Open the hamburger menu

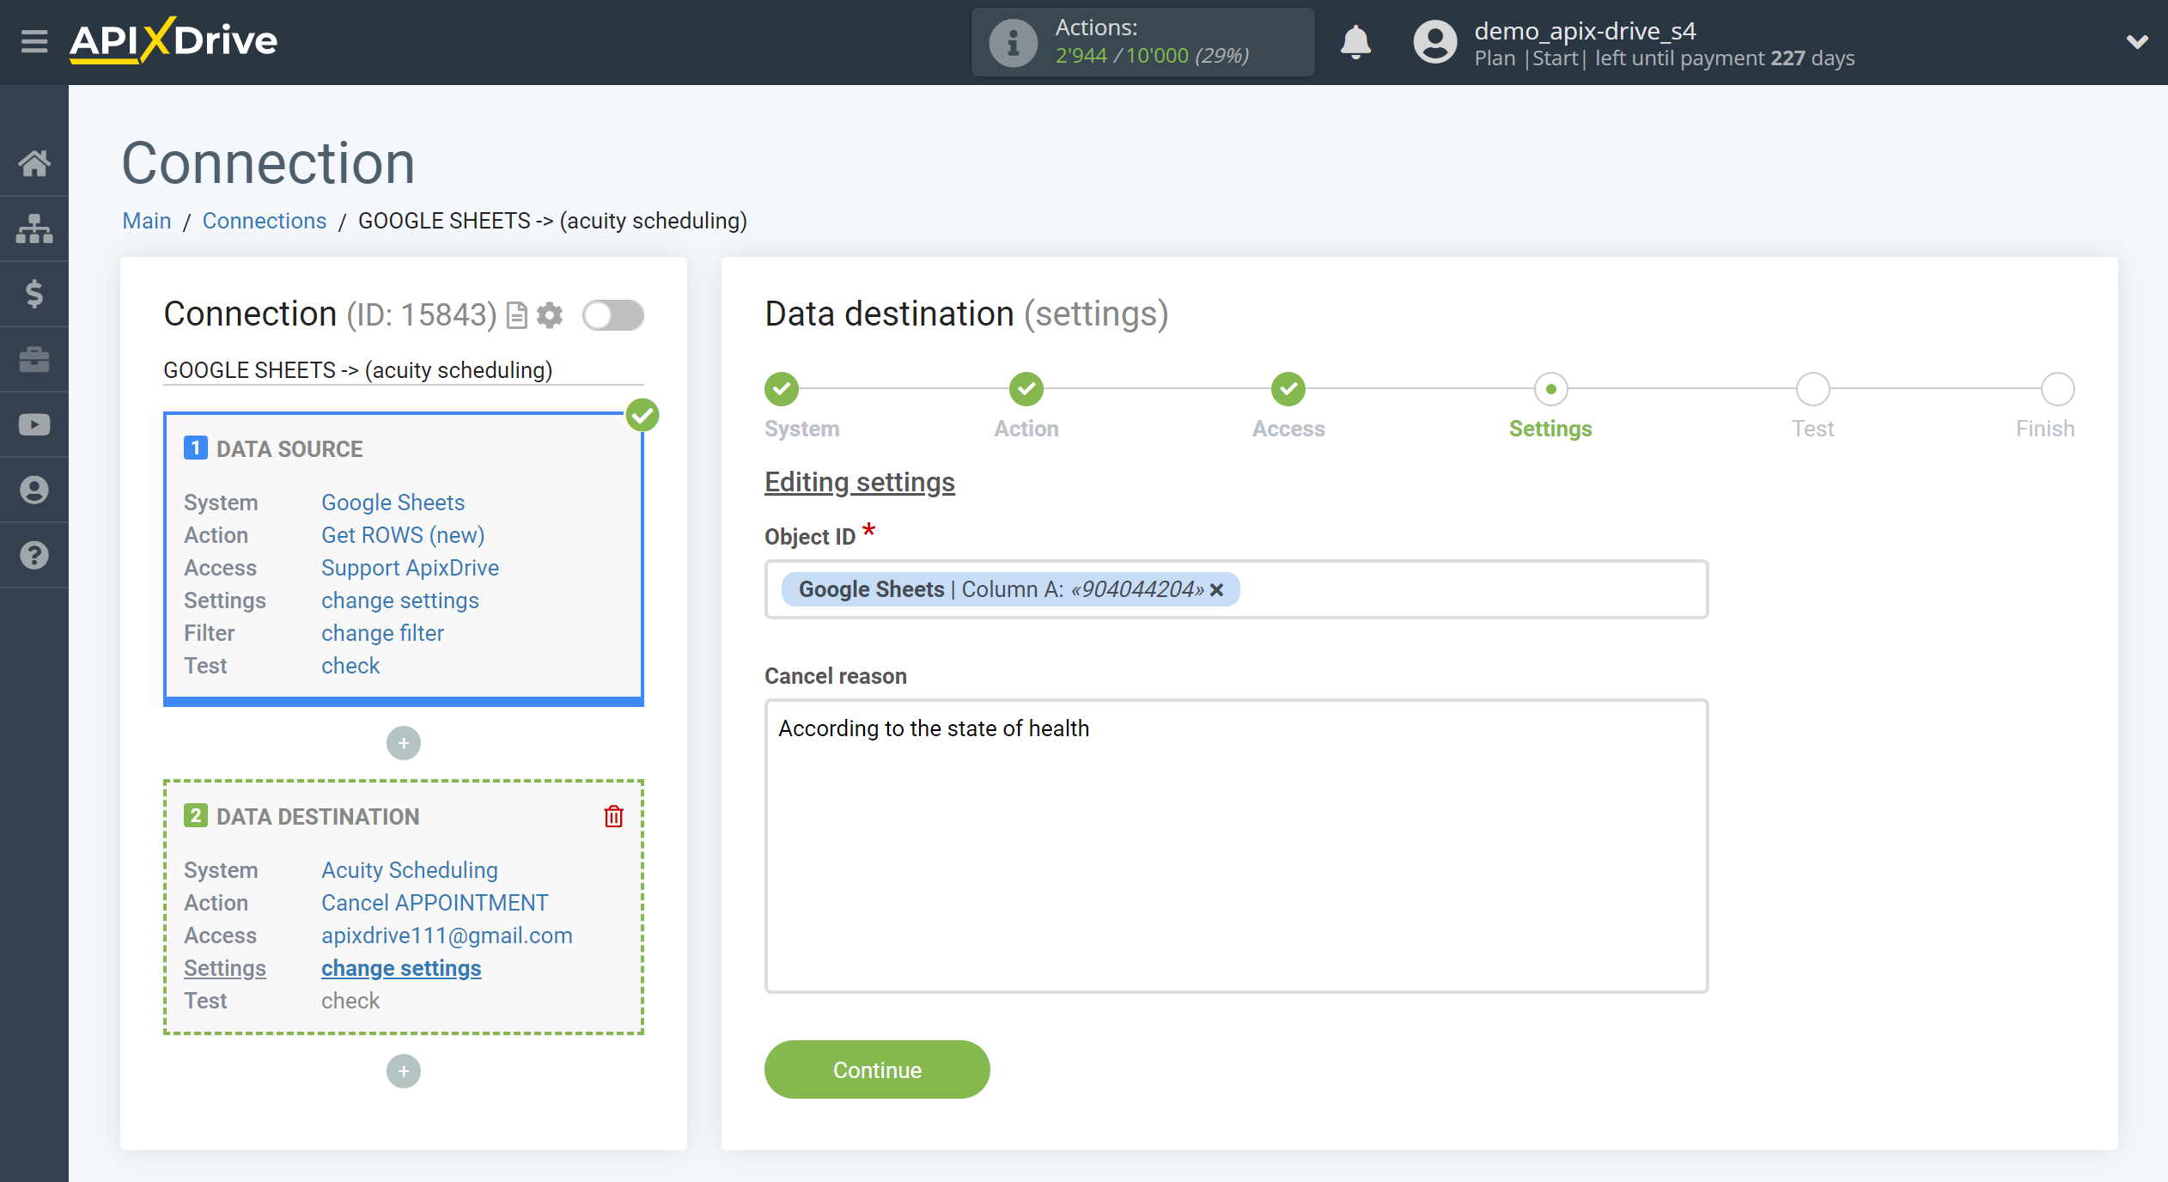tap(34, 40)
